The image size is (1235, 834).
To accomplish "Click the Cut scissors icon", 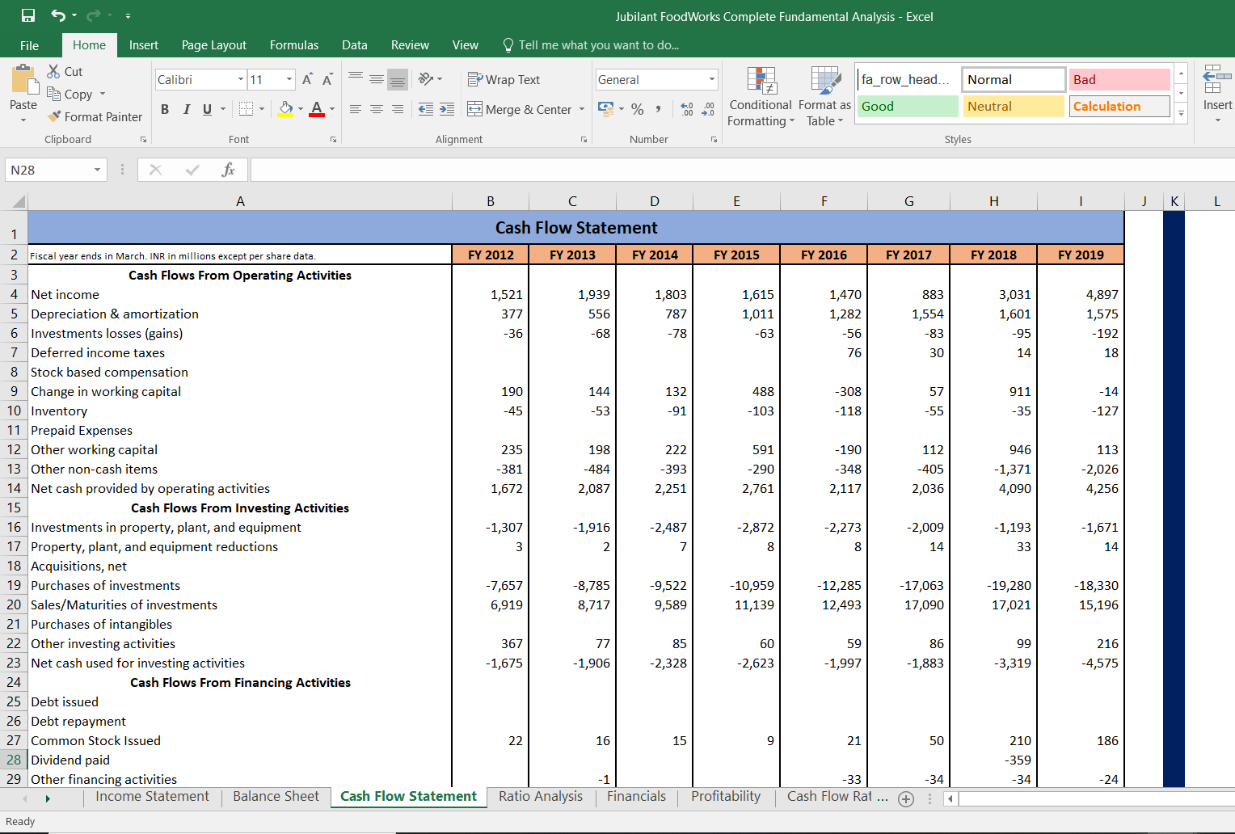I will (54, 71).
